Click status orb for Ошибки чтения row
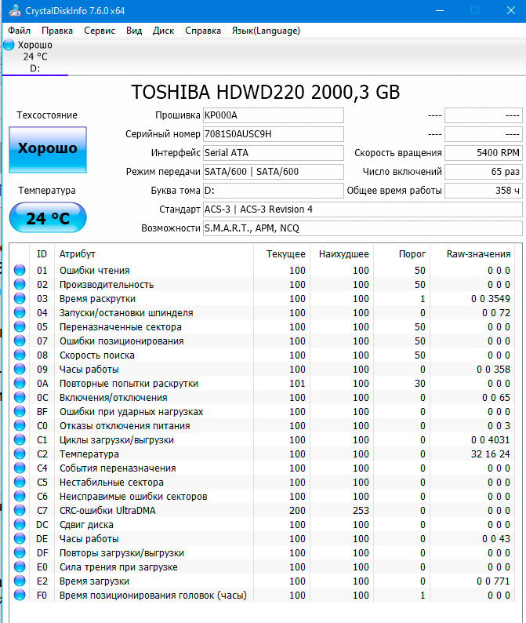Viewport: 526px width, 623px height. click(x=20, y=270)
